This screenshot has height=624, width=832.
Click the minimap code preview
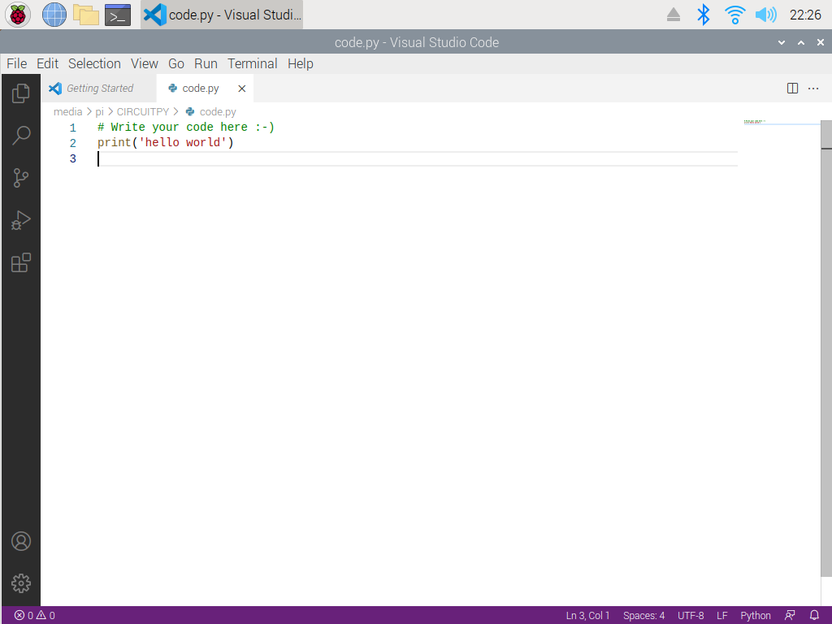pos(754,122)
